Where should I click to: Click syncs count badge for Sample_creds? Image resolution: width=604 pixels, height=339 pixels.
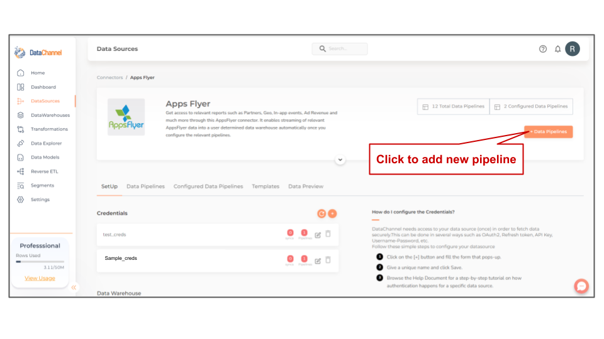point(290,259)
